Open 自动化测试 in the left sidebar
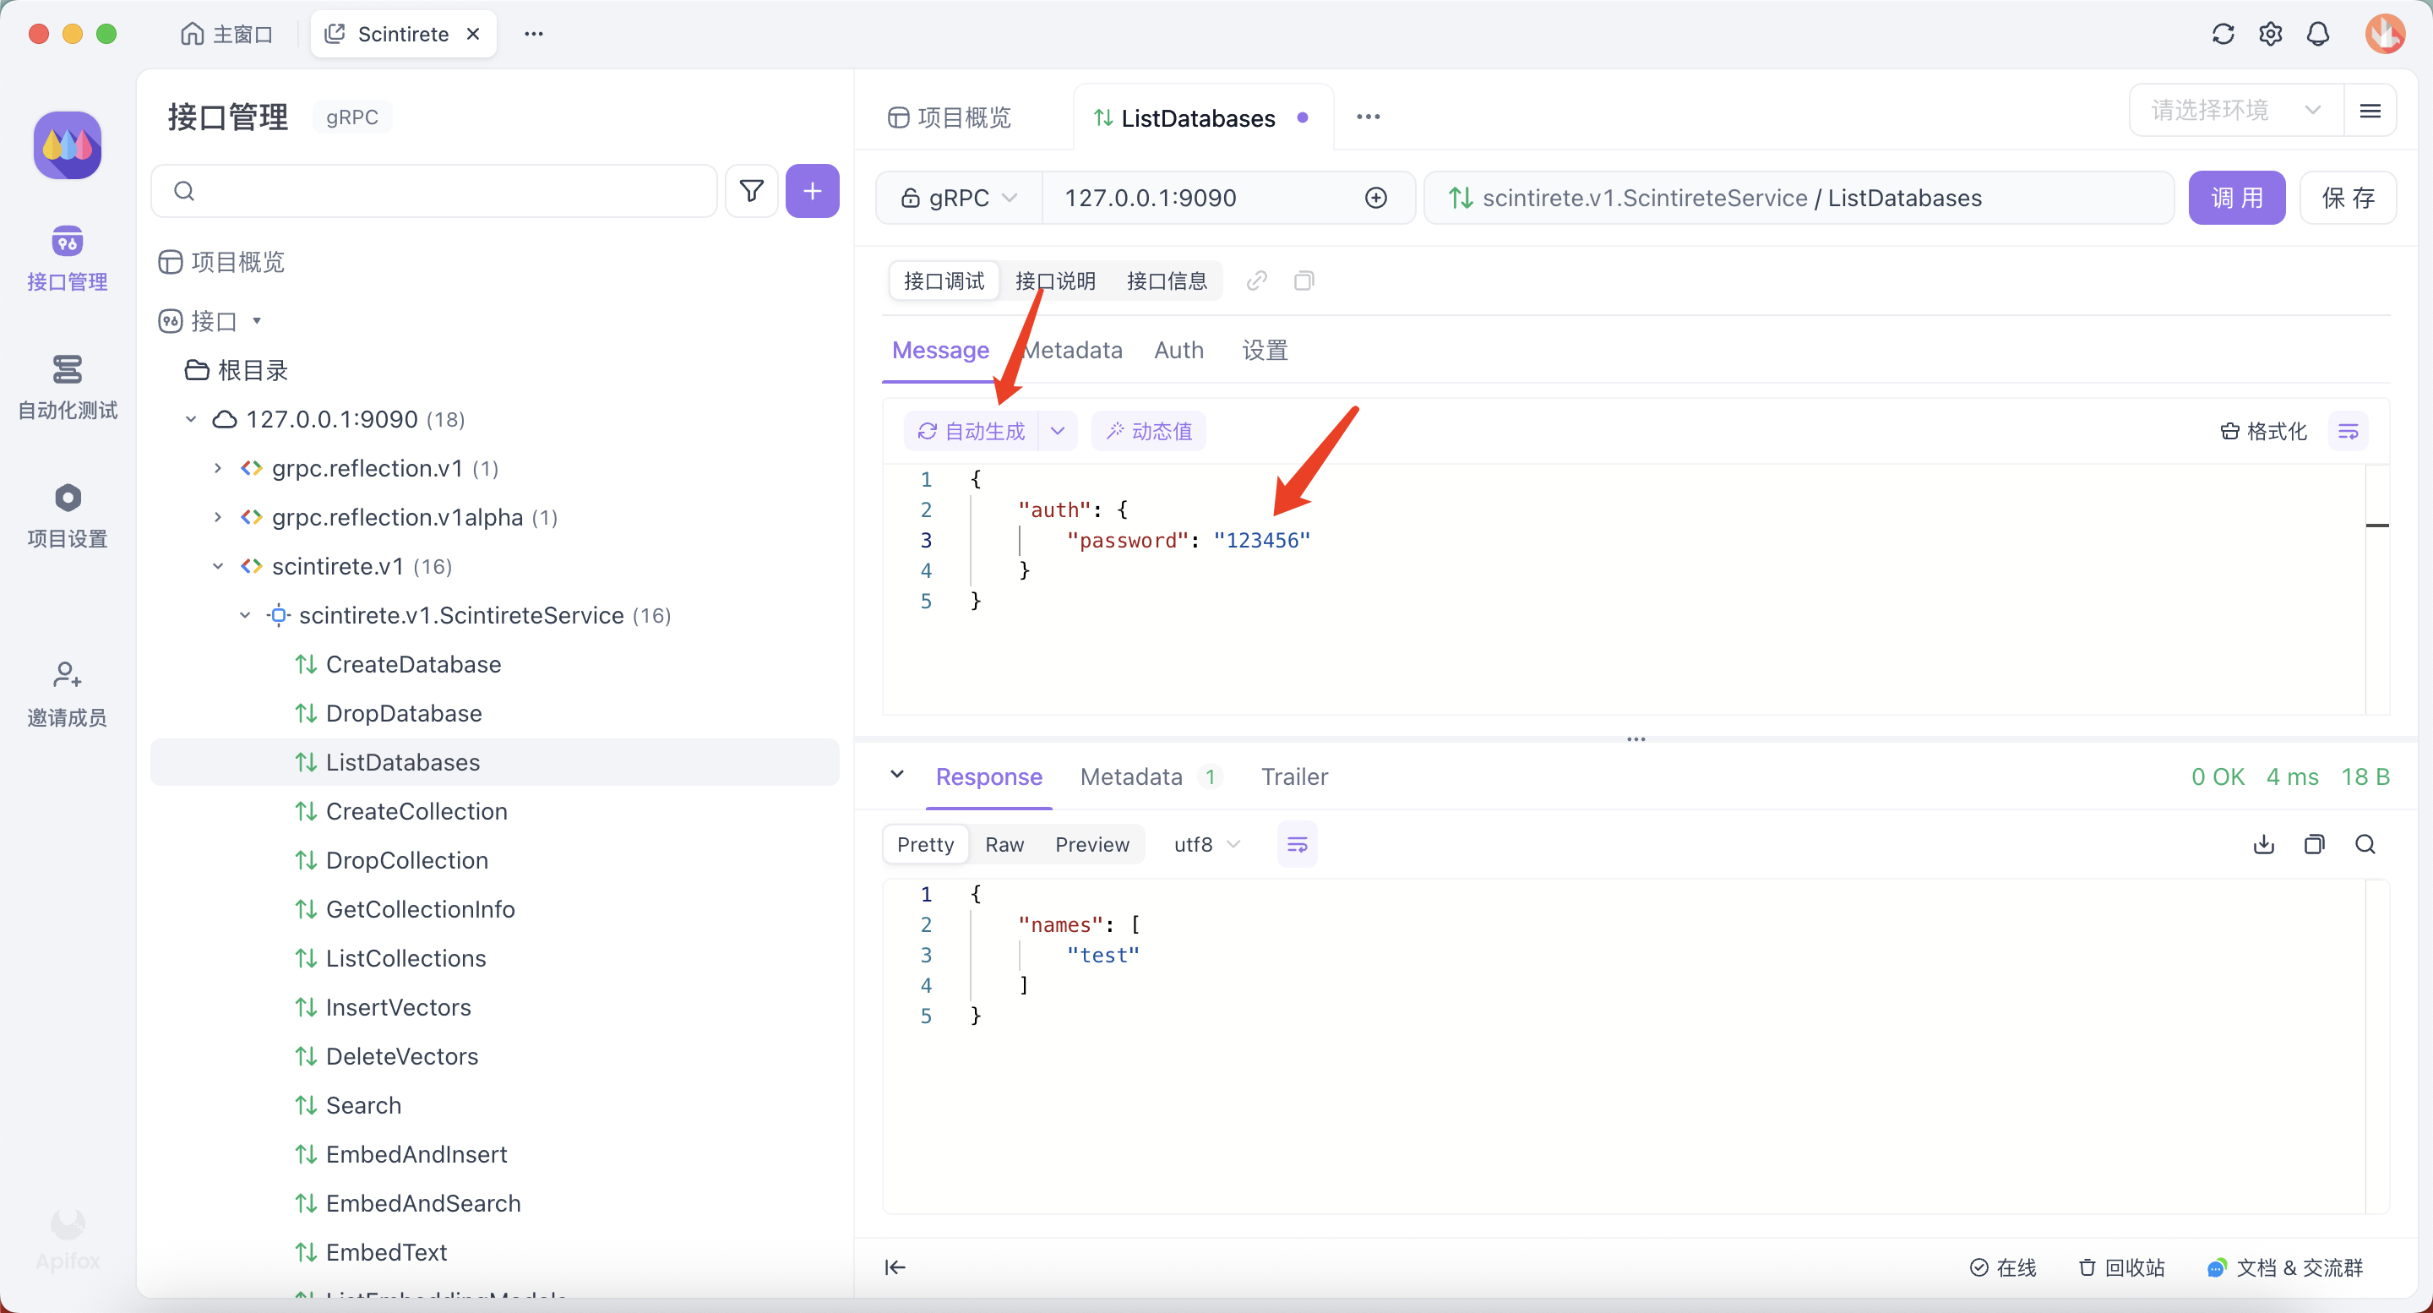The image size is (2433, 1313). 67,386
